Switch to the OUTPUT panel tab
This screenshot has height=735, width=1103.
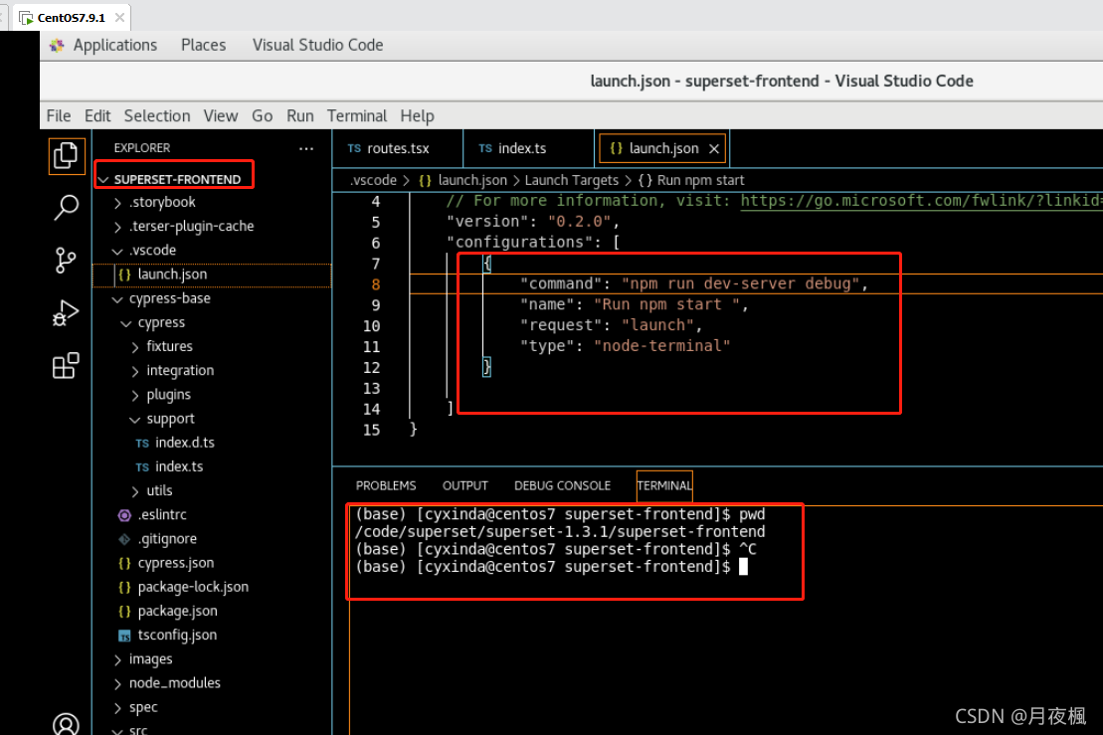pyautogui.click(x=465, y=486)
